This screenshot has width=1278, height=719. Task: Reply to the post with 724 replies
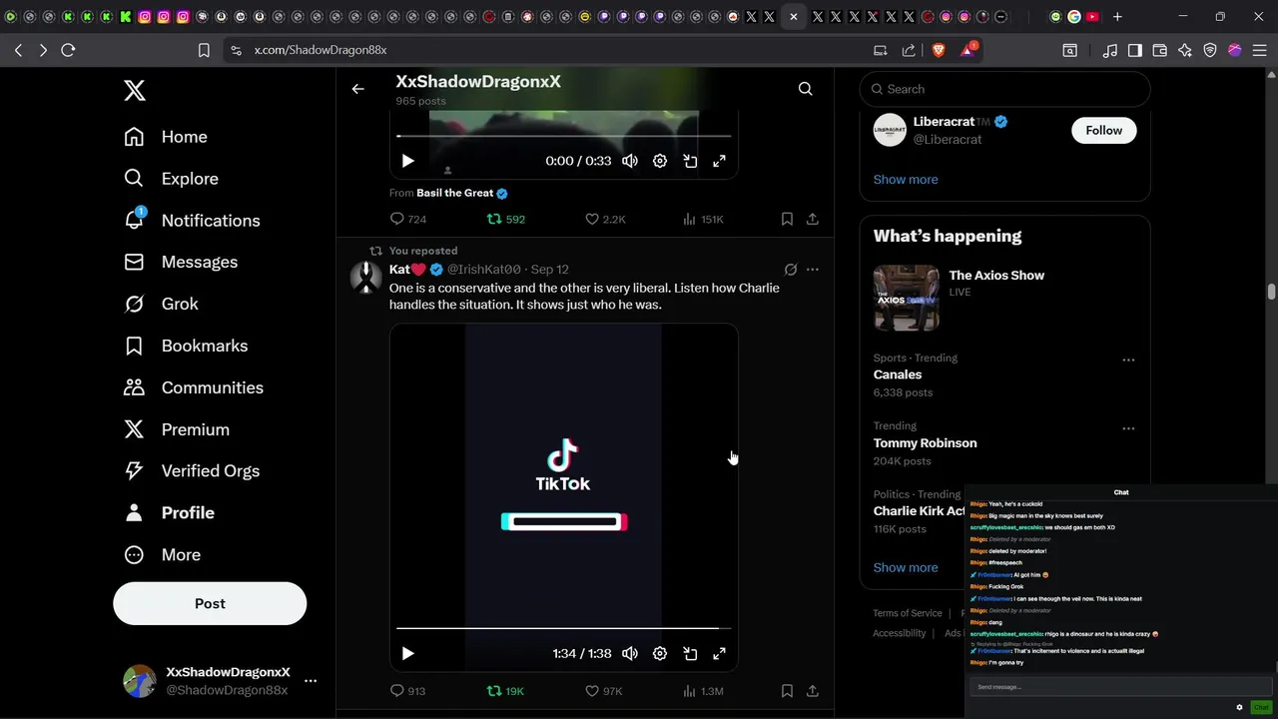[407, 219]
